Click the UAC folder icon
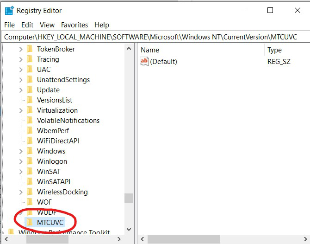This screenshot has height=244, width=310. coord(30,69)
